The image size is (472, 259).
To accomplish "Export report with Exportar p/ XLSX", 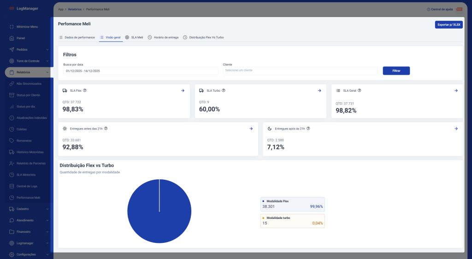I will (448, 25).
